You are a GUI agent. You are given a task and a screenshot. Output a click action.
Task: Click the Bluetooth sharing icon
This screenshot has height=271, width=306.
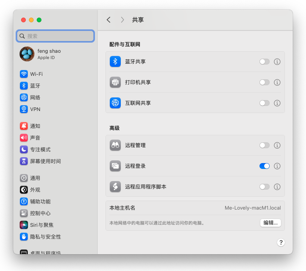115,62
